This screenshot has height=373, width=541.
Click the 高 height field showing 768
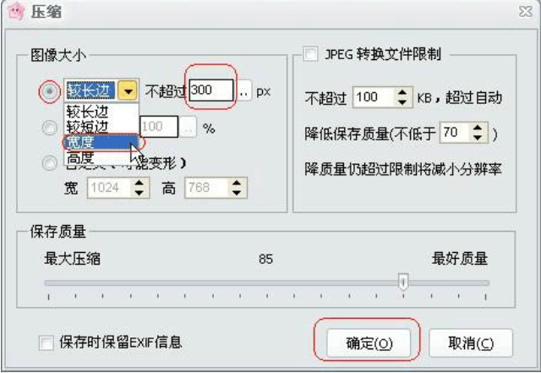206,188
